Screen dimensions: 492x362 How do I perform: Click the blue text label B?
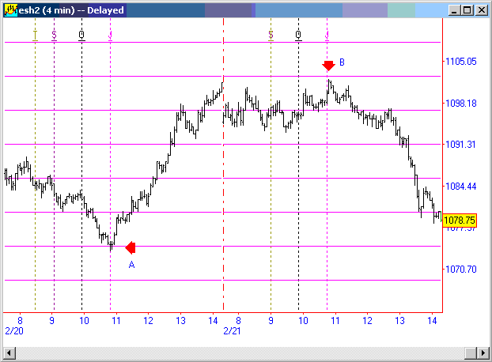(x=342, y=62)
